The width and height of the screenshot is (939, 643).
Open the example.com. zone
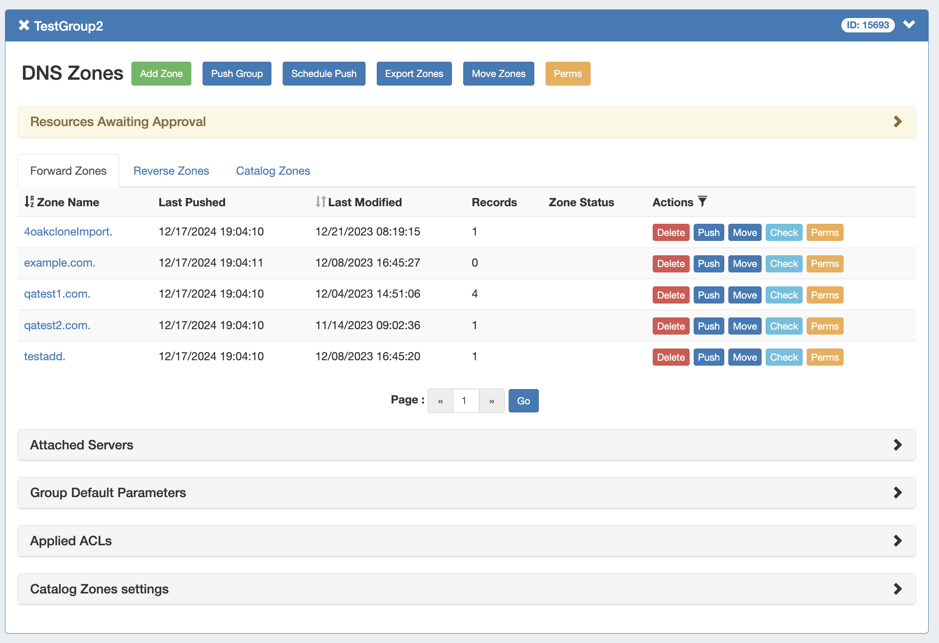point(59,263)
